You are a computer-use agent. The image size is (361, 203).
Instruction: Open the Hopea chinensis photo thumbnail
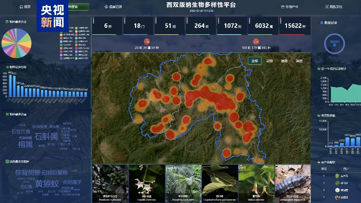[146, 181]
